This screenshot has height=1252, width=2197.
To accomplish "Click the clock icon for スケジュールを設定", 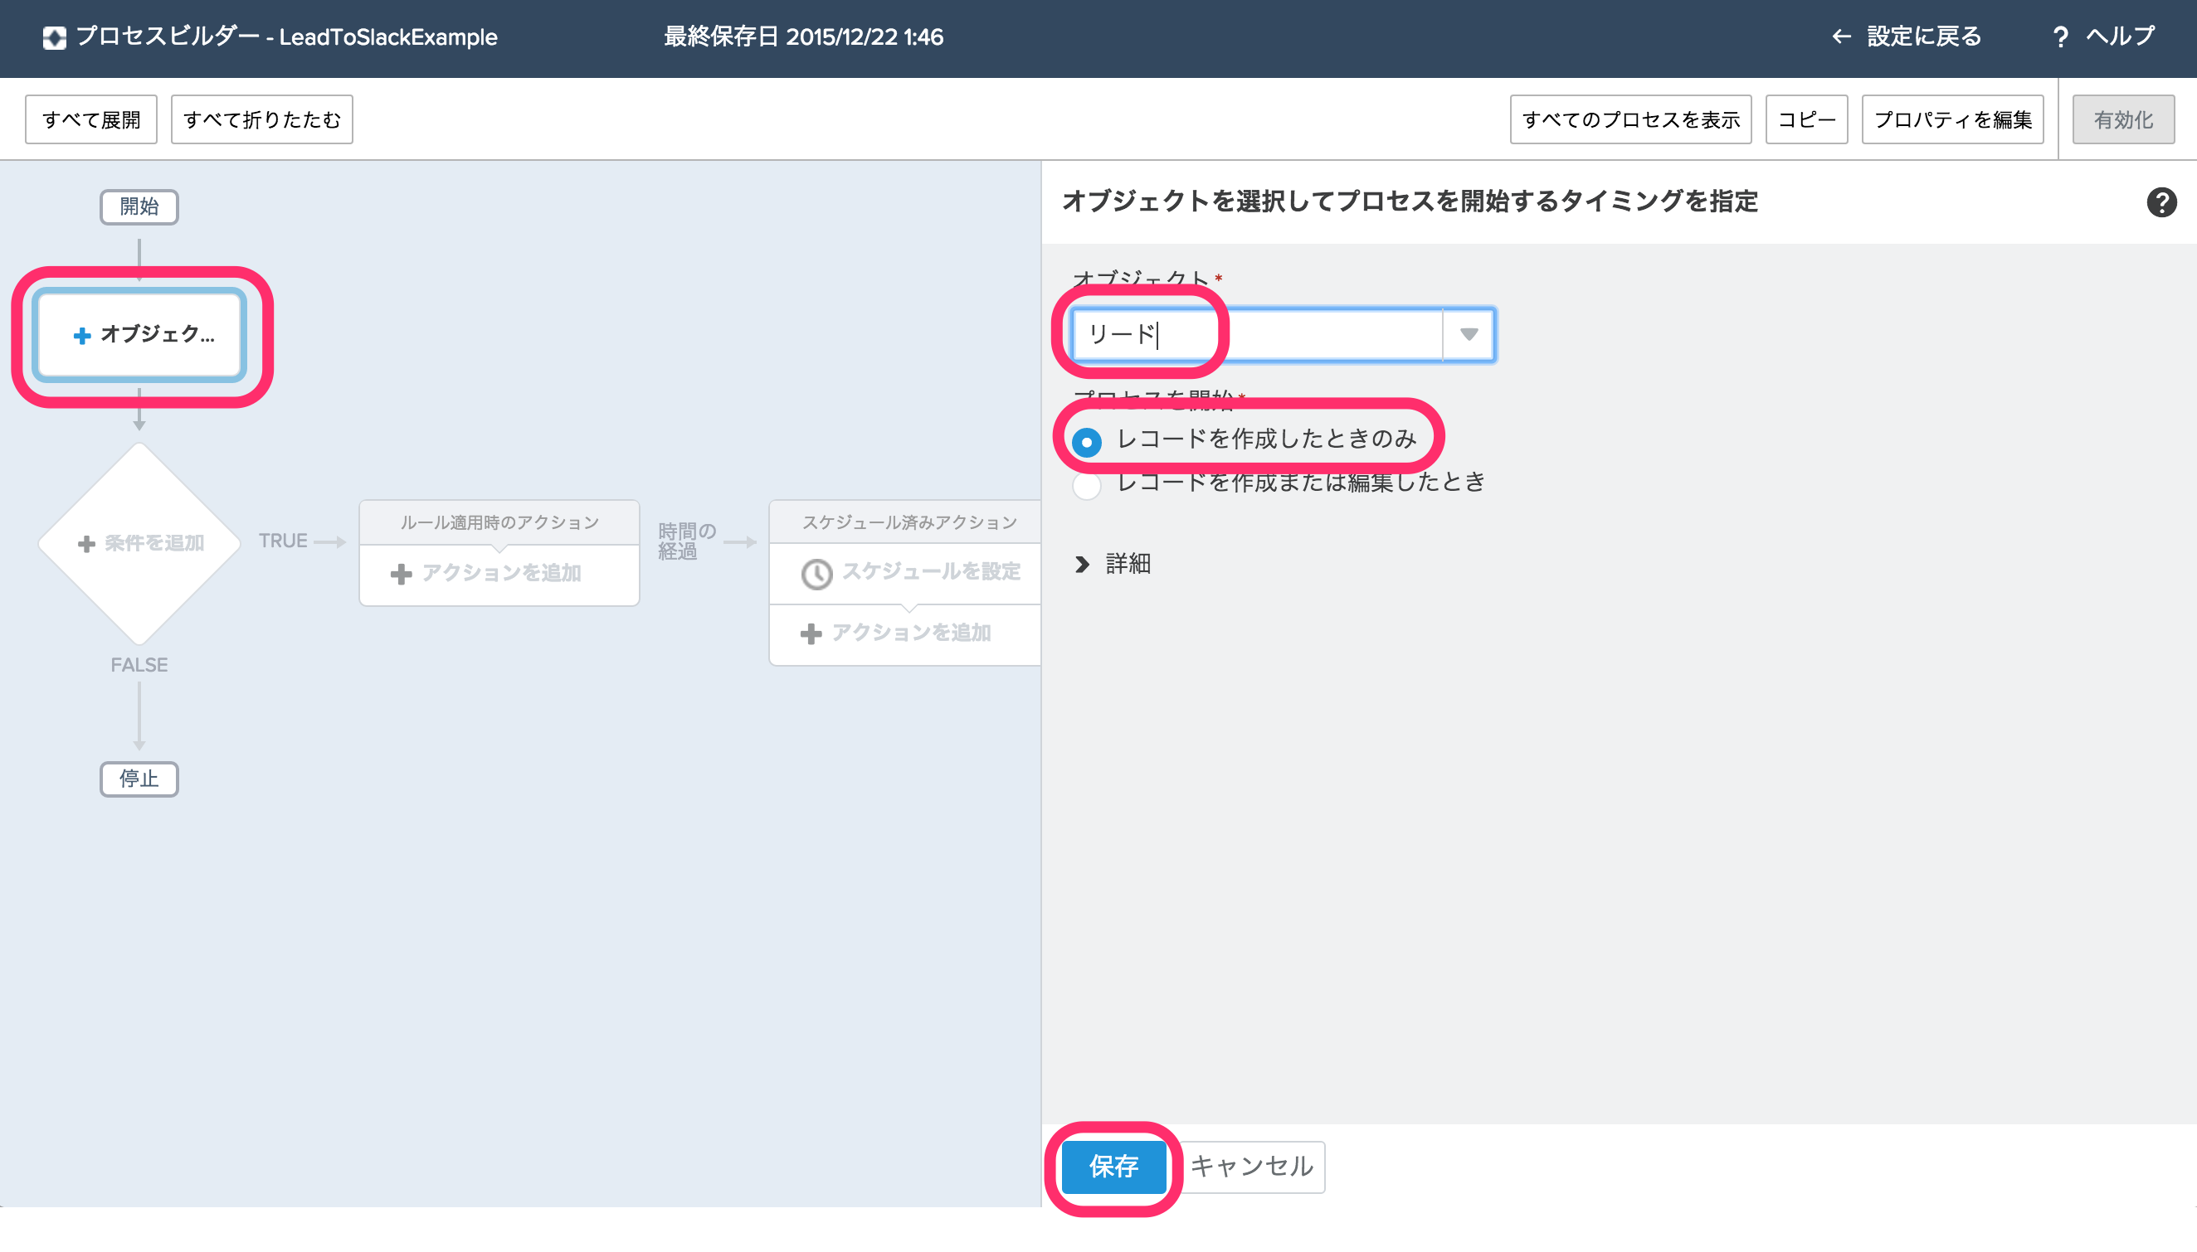I will [x=816, y=574].
